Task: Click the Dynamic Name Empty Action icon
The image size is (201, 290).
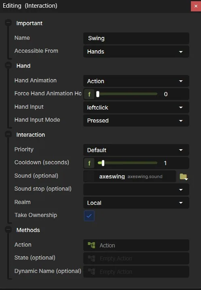Action: (x=91, y=271)
